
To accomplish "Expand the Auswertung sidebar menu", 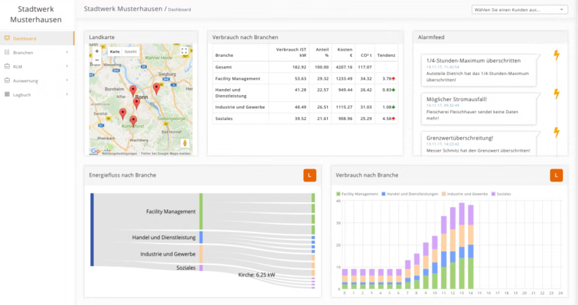I will tap(25, 81).
